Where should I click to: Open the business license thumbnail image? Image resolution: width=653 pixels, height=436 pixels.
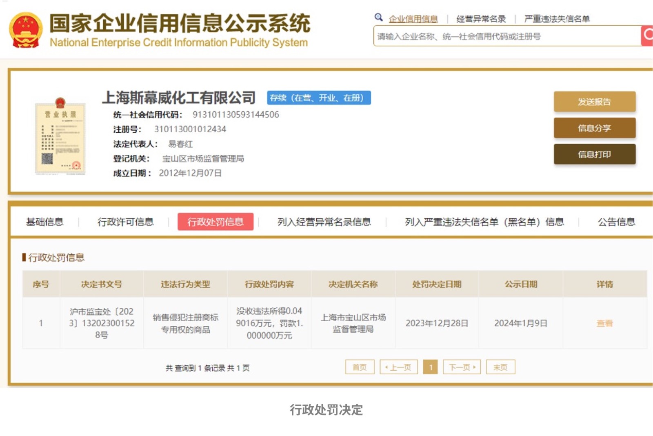[x=60, y=136]
